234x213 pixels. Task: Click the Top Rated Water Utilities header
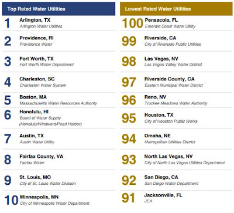tap(58, 9)
